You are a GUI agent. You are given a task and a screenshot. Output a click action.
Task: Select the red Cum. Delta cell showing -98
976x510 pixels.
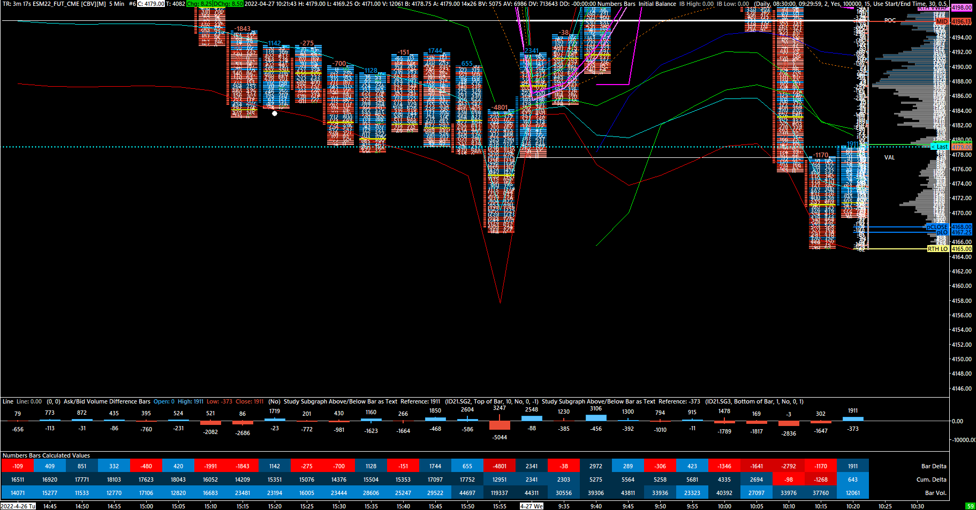789,479
